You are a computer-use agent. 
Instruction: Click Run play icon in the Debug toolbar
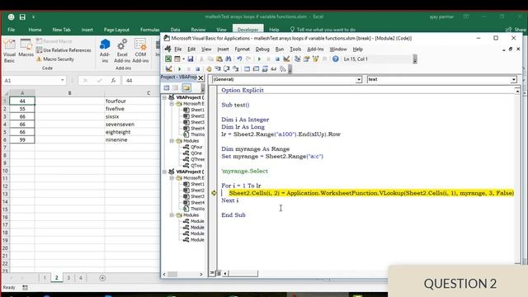tap(180, 69)
